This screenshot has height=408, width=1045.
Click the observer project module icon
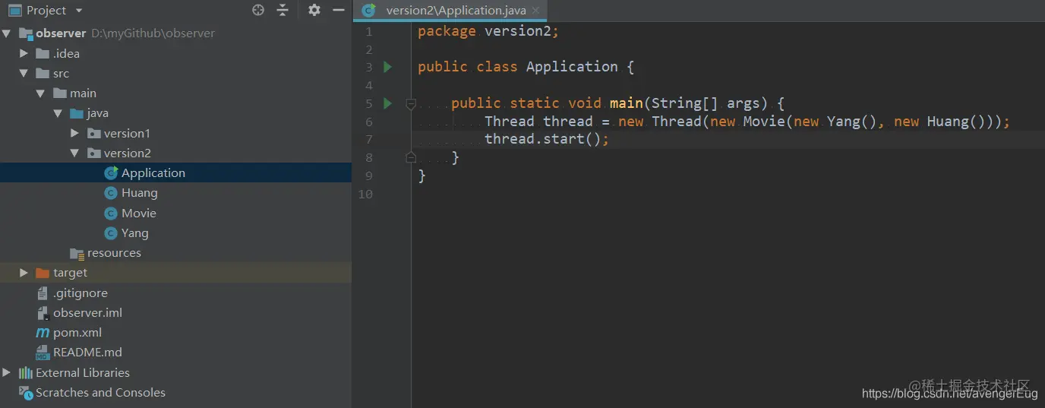(x=26, y=33)
